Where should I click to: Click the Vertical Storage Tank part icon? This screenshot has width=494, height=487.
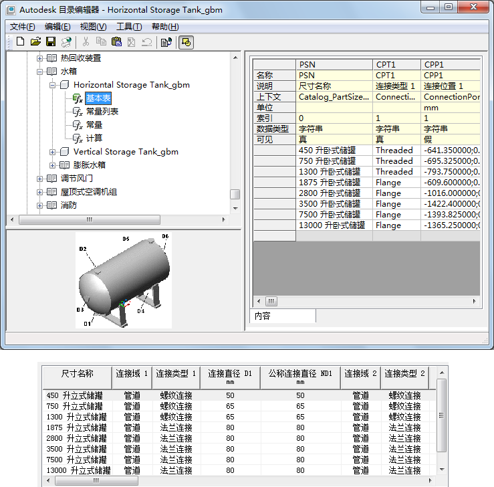tap(64, 152)
